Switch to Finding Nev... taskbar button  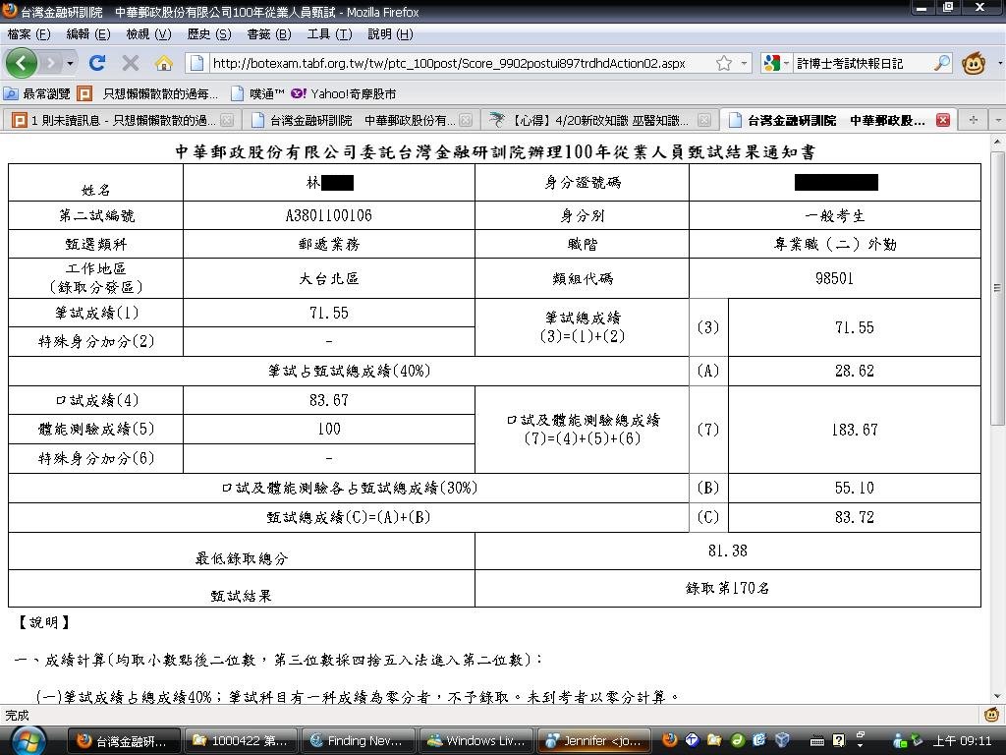[x=359, y=740]
